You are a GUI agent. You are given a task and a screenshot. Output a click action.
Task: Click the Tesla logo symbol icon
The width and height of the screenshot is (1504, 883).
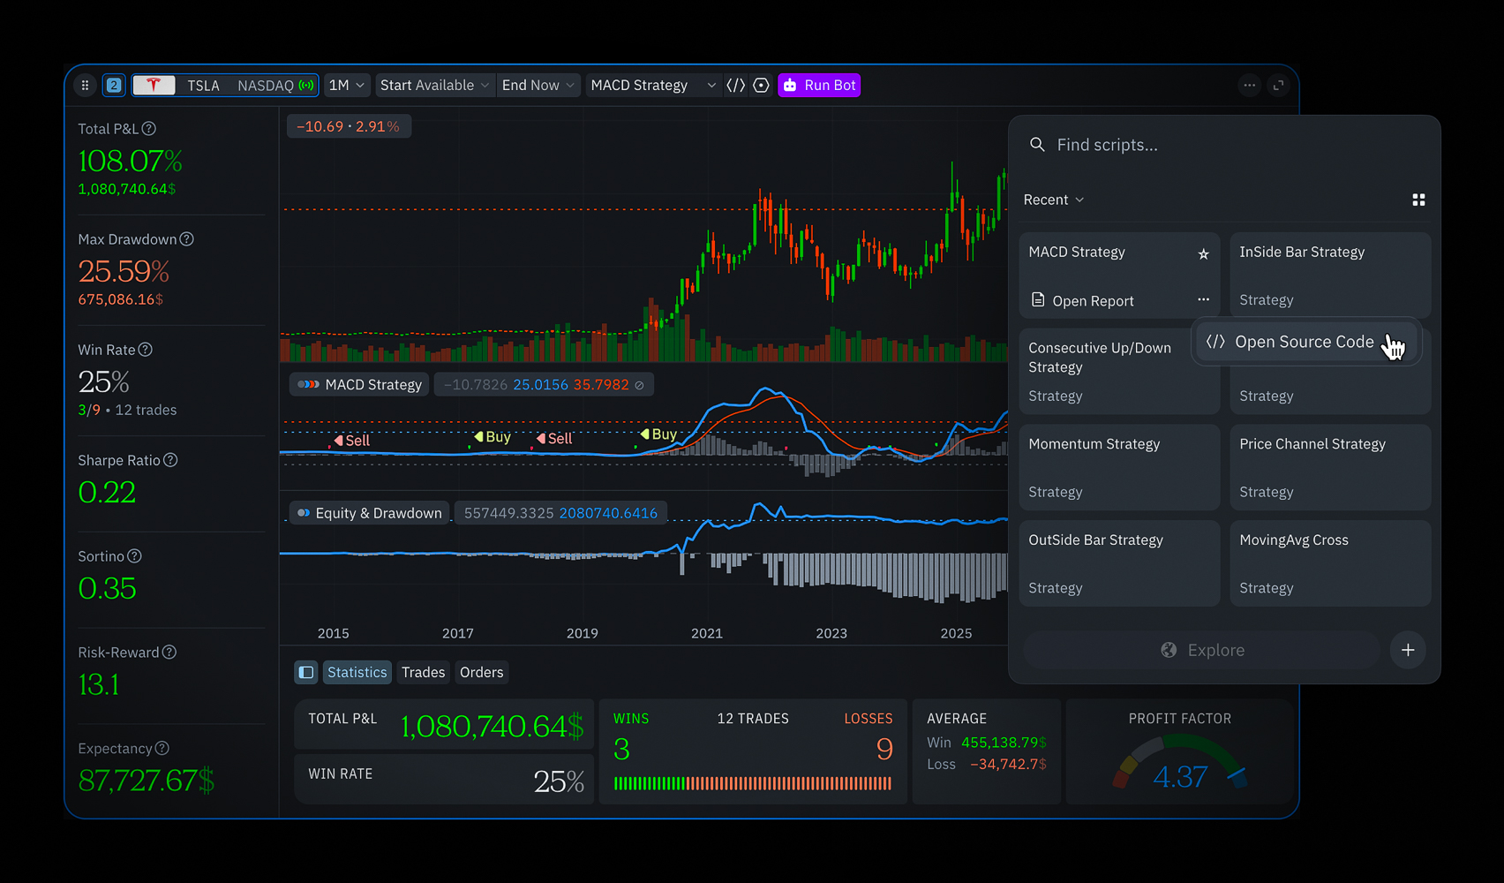pyautogui.click(x=154, y=86)
